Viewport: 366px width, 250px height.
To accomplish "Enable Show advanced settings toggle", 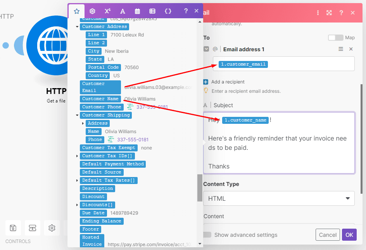I will [207, 235].
